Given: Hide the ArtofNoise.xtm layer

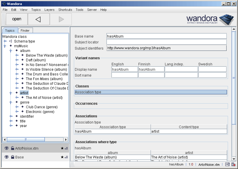Looking at the screenshot, I should pyautogui.click(x=6, y=148).
